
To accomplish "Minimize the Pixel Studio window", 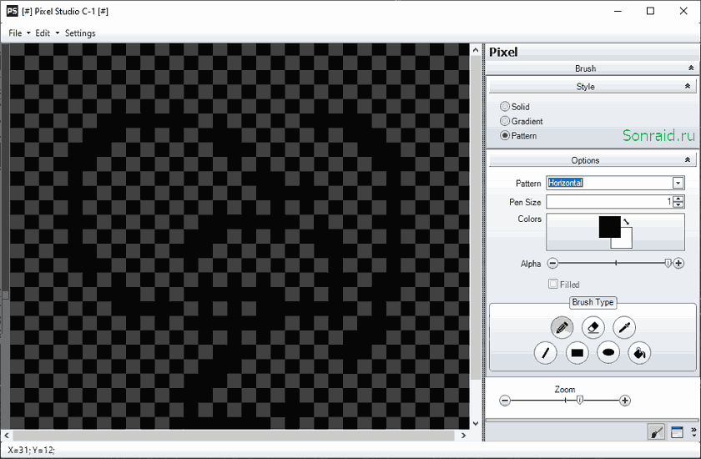I will click(x=618, y=11).
